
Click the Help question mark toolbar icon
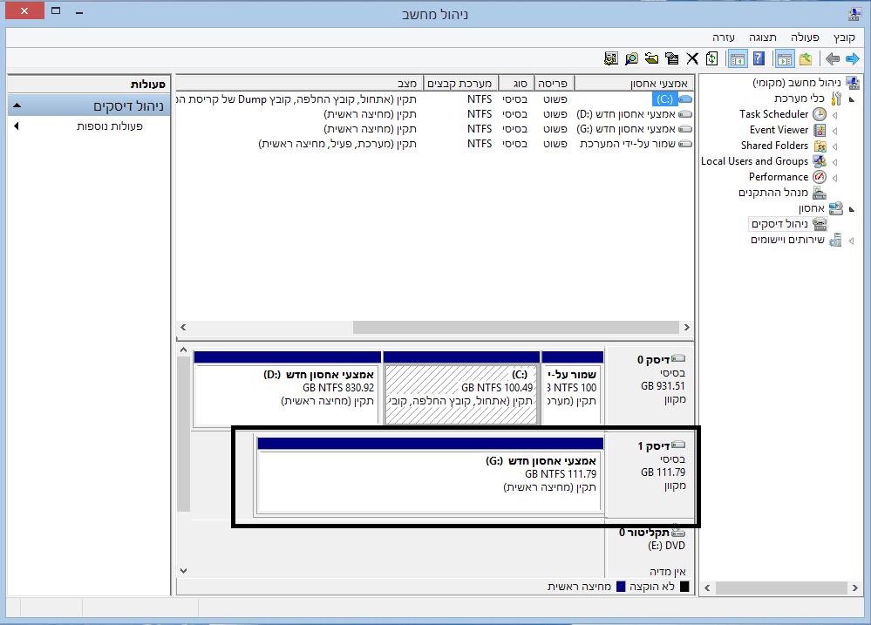759,59
